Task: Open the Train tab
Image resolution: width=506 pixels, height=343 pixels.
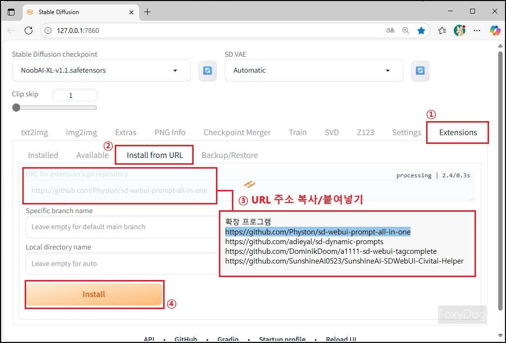Action: tap(297, 132)
